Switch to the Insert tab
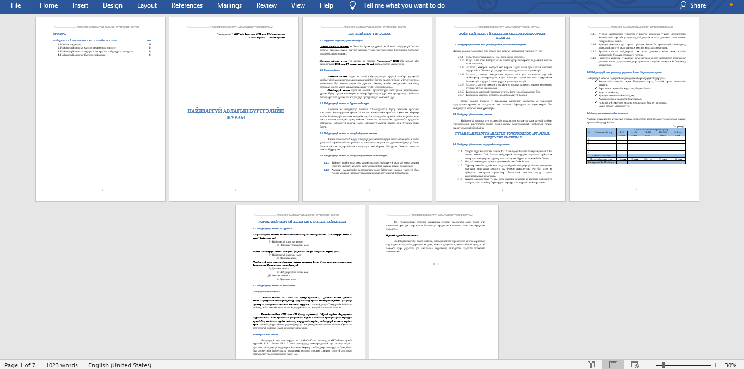This screenshot has height=369, width=744. 80,5
